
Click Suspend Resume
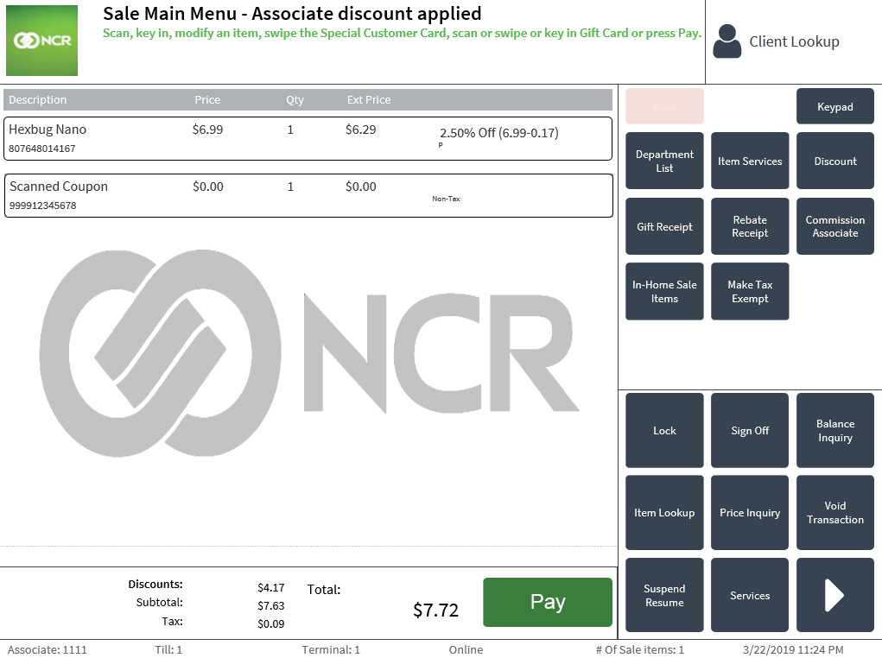[x=664, y=595]
